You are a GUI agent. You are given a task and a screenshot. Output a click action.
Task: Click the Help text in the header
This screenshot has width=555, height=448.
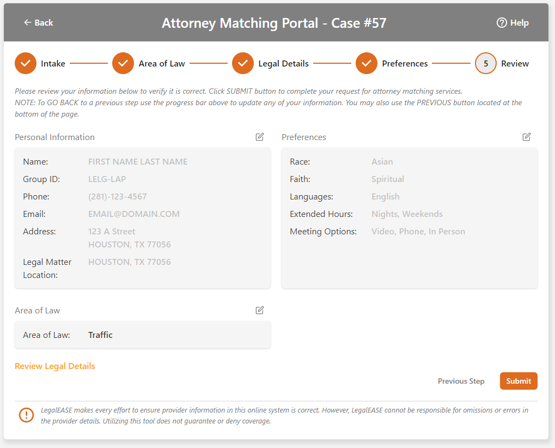pos(520,22)
